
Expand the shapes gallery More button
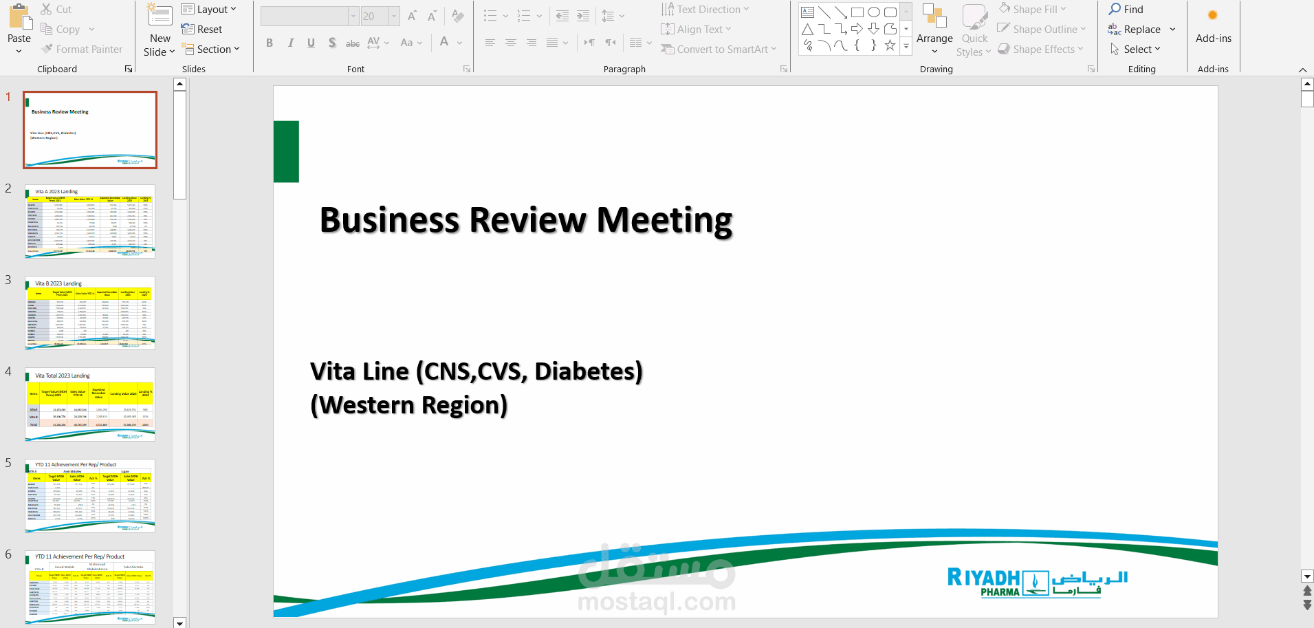(906, 46)
